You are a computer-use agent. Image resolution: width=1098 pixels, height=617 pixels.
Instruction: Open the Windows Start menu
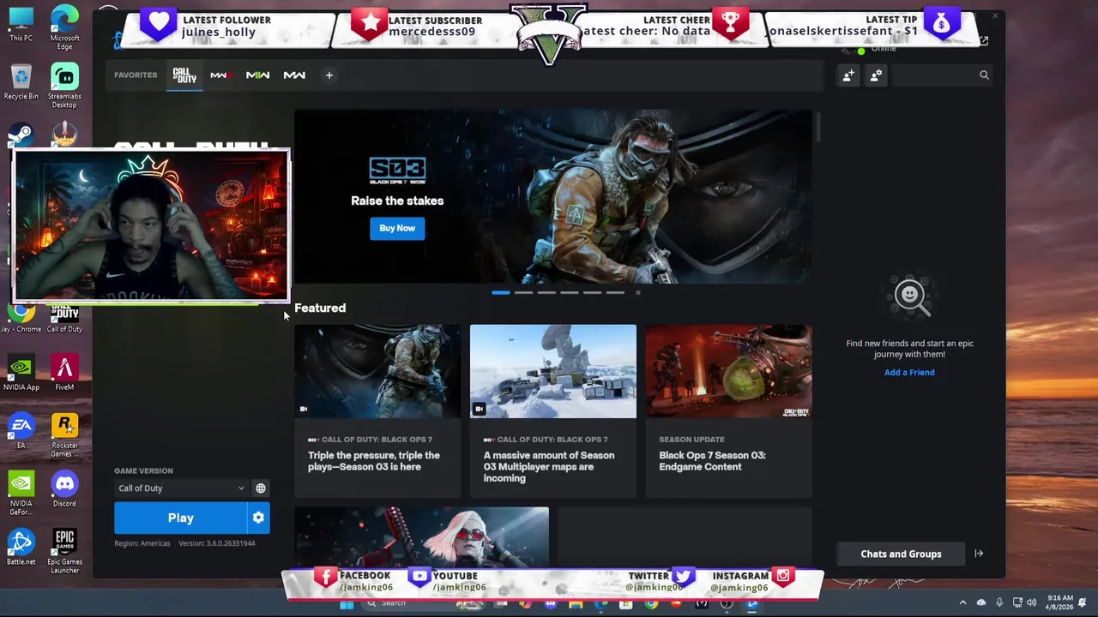pyautogui.click(x=347, y=604)
